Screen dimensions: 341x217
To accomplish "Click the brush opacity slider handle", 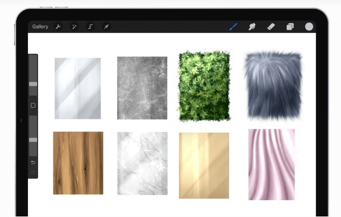I will 33,140.
